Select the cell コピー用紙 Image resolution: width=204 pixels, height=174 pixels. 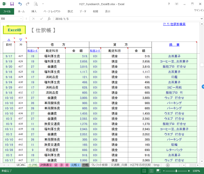click(x=174, y=87)
